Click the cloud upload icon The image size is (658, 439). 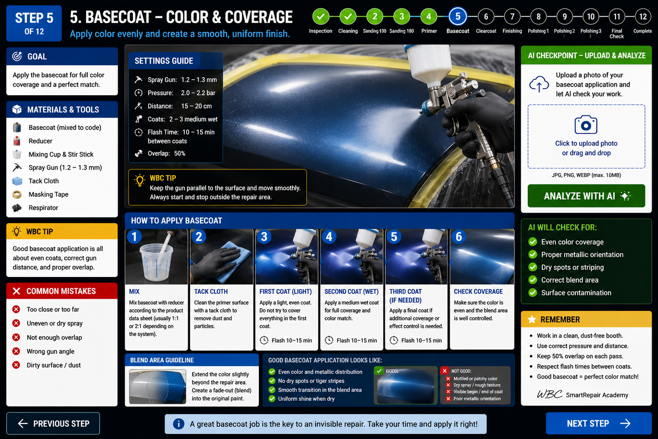point(539,84)
